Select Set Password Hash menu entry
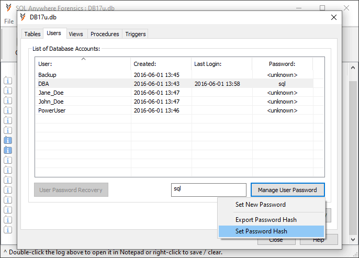The width and height of the screenshot is (359, 258). [271, 231]
